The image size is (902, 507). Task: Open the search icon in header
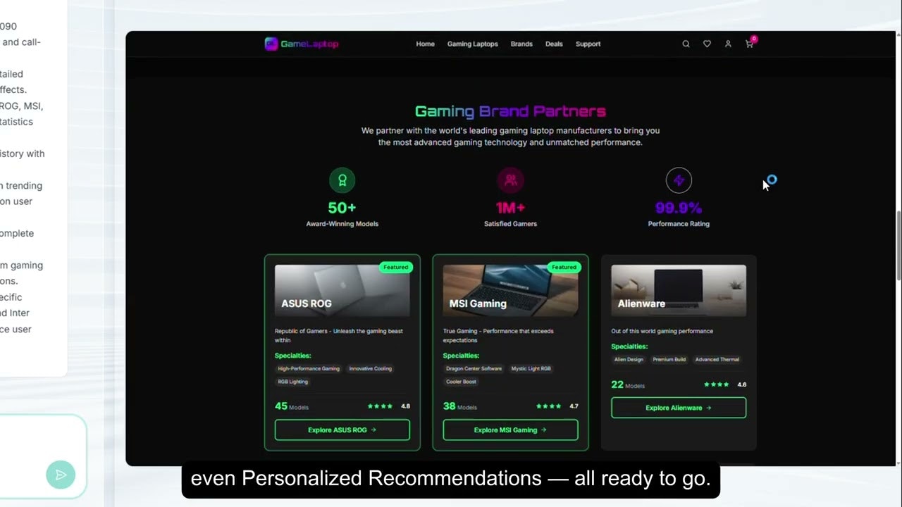686,44
